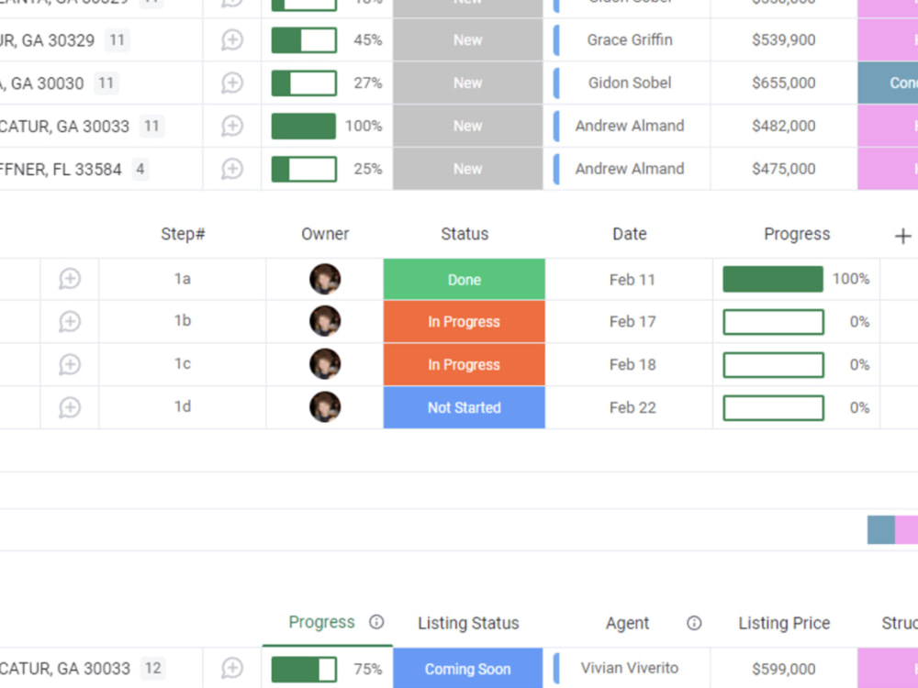Screen dimensions: 918x688
Task: Click the Listing Status column header
Action: click(468, 623)
